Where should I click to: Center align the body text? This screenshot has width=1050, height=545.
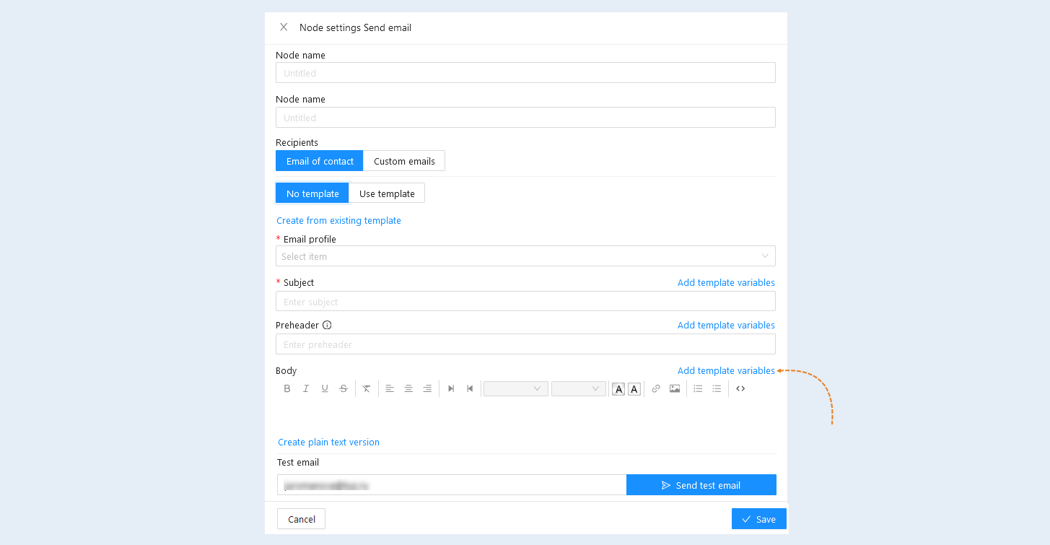tap(408, 388)
